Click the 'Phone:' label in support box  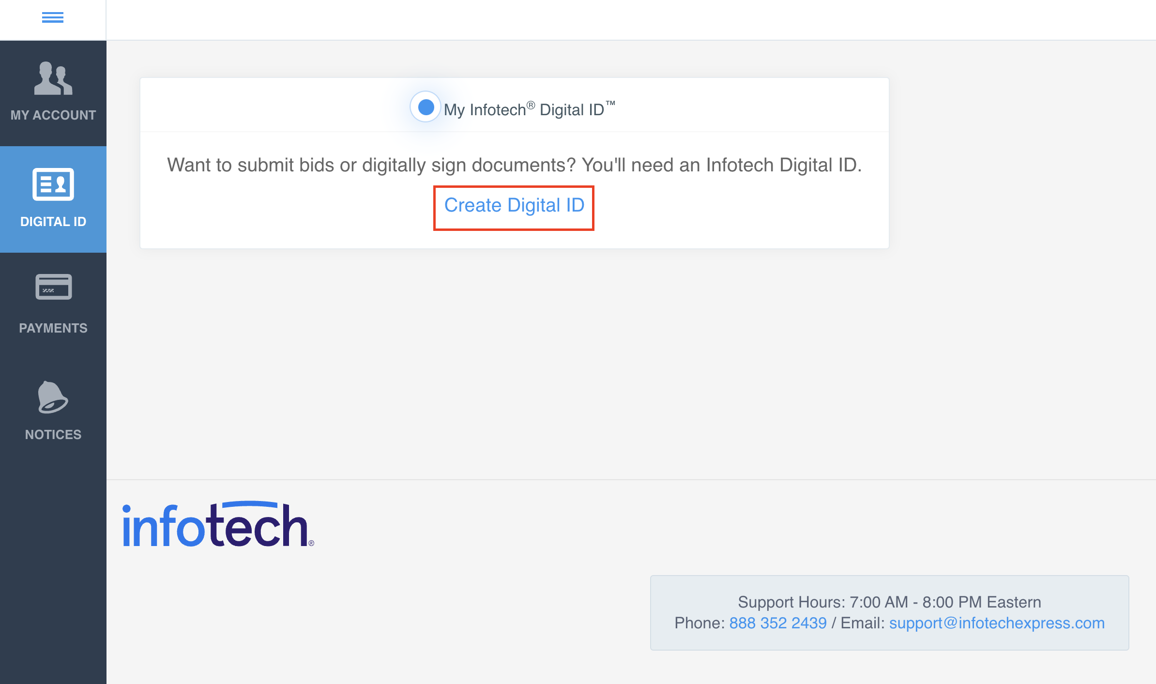pos(700,623)
